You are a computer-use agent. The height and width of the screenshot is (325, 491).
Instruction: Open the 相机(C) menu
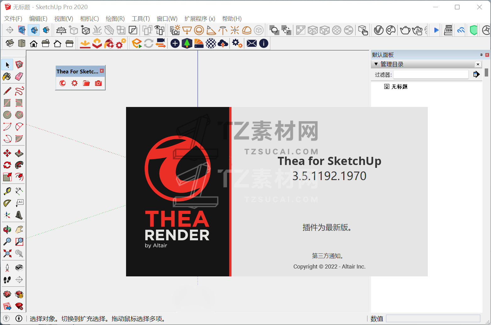pyautogui.click(x=89, y=19)
